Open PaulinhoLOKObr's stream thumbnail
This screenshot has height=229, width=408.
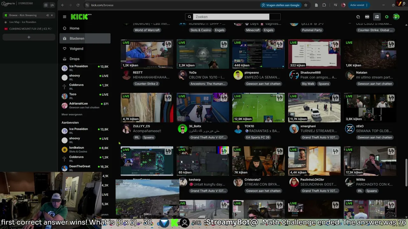(x=314, y=161)
